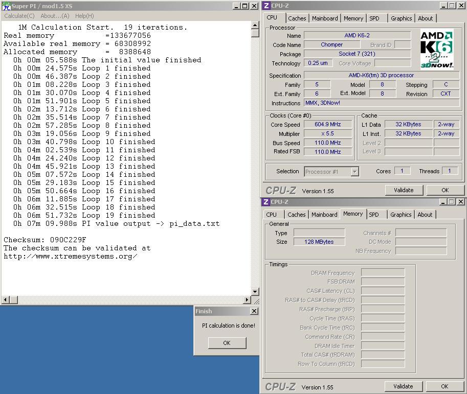Click the Z title icon of the Memory CPU-Z window
467x394 pixels.
[266, 202]
